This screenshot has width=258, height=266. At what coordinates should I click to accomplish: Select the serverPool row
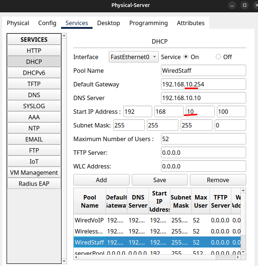[x=157, y=252]
